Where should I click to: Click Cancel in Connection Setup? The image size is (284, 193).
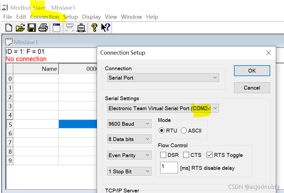(252, 88)
